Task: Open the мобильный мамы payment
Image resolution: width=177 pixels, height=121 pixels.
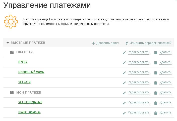Action: click(31, 72)
